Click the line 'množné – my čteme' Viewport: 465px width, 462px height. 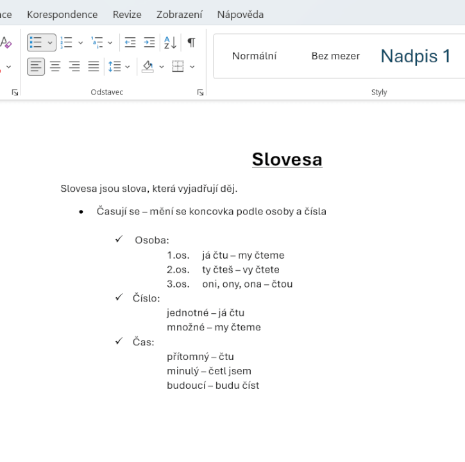214,327
